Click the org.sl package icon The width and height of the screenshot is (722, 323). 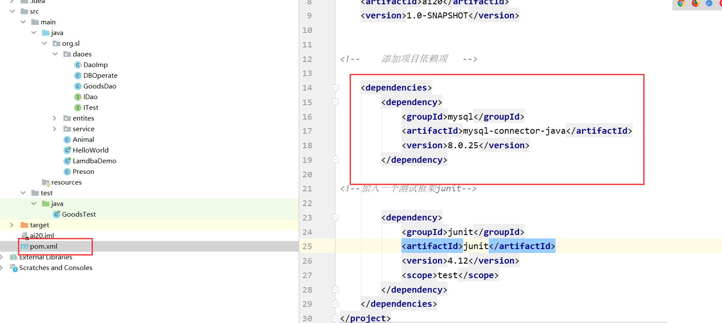tap(56, 44)
